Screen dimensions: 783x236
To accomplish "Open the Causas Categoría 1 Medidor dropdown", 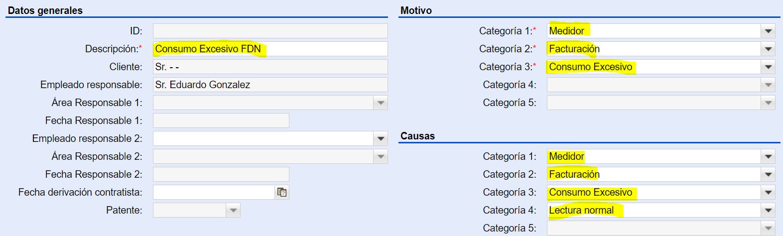I will coord(768,156).
